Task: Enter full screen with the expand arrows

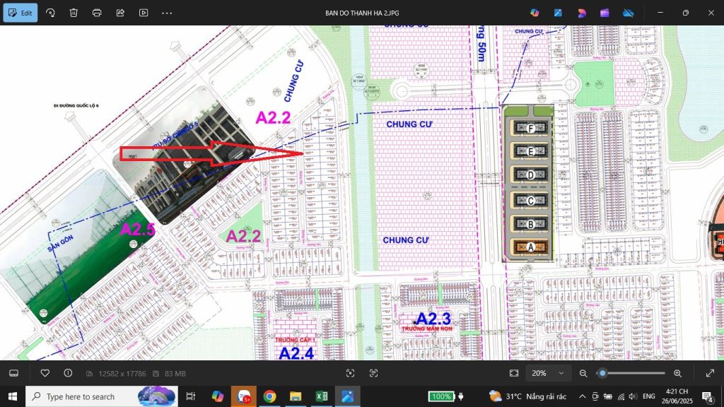Action: pyautogui.click(x=710, y=373)
